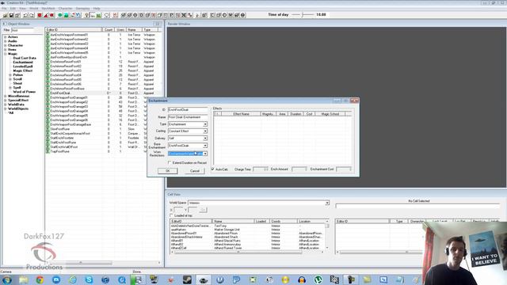
Task: Click the Object Window Filter field
Action: tap(22, 30)
